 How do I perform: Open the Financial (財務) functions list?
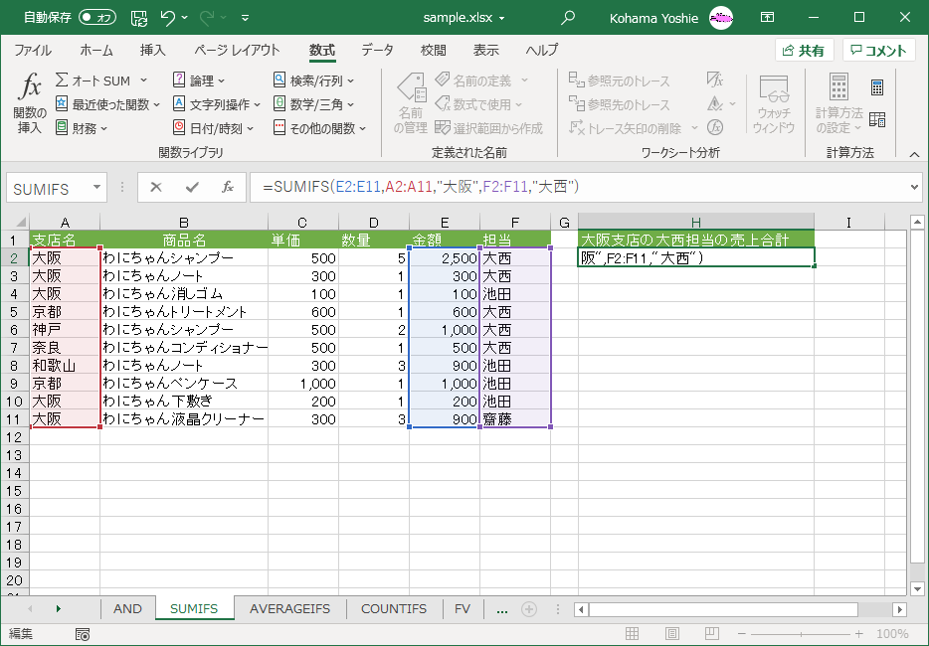coord(82,128)
